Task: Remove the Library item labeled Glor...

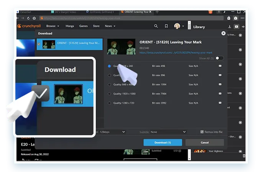Action: [240, 137]
